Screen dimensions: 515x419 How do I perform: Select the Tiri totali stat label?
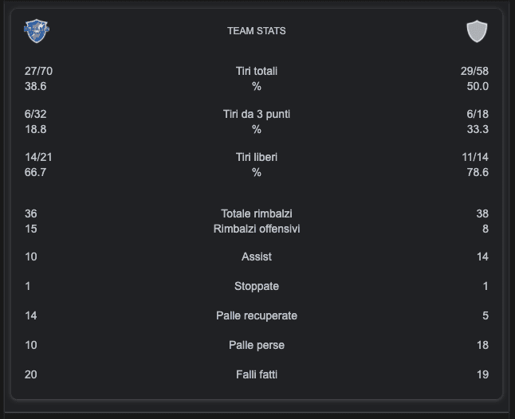click(257, 71)
